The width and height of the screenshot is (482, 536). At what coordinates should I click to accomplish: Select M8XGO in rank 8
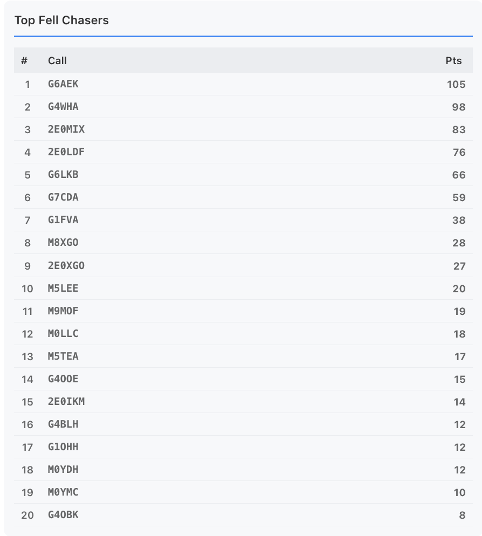(x=63, y=243)
